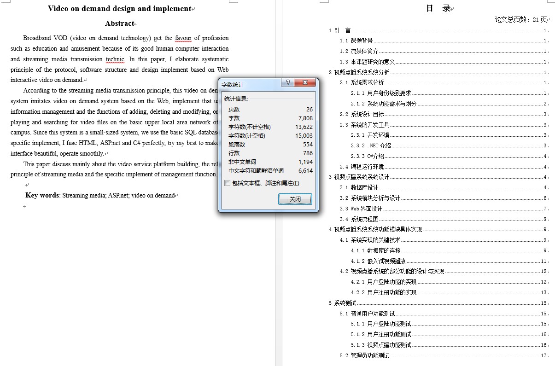Viewport: 555px width, 366px height.
Task: Open contents entry 2.1 系统需求分析
Action: (x=444, y=82)
